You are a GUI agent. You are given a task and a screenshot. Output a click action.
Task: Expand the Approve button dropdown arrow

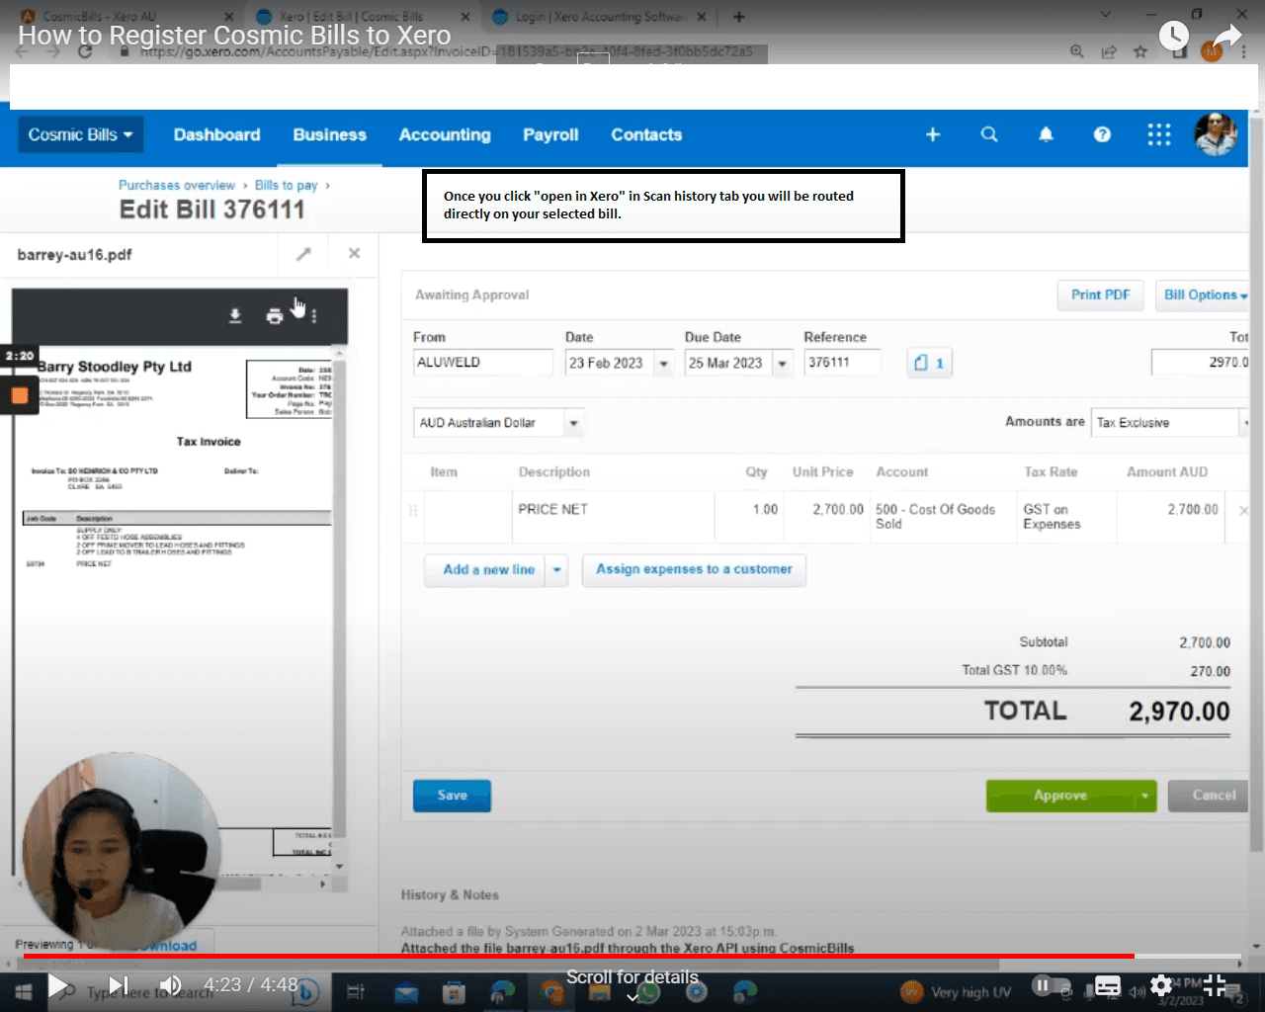coord(1145,796)
